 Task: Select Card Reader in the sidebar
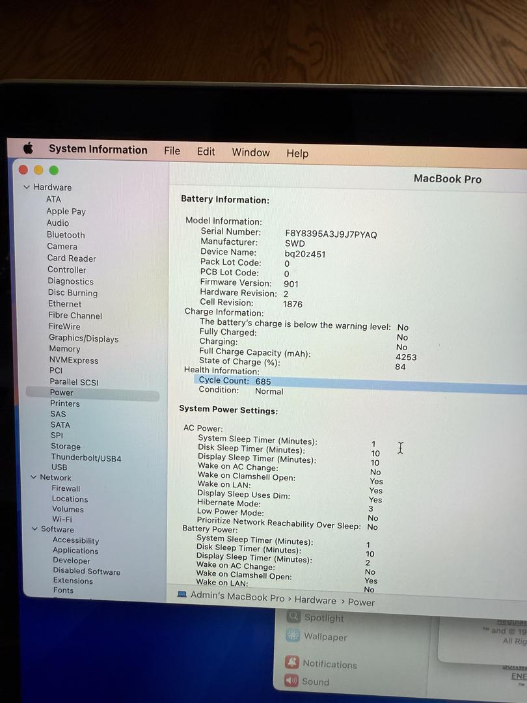72,258
